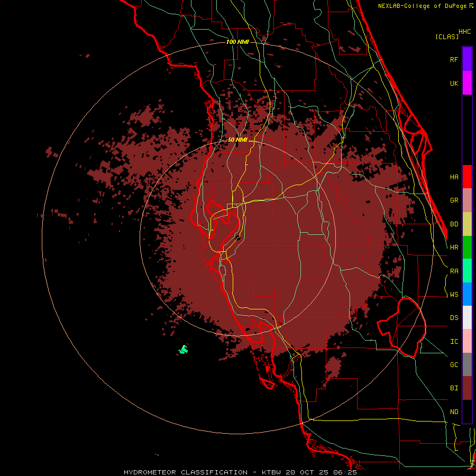Viewport: 476px width, 476px height.
Task: Click the "HYDROMETEOR CLASSIFICATION" title text
Action: pos(186,472)
